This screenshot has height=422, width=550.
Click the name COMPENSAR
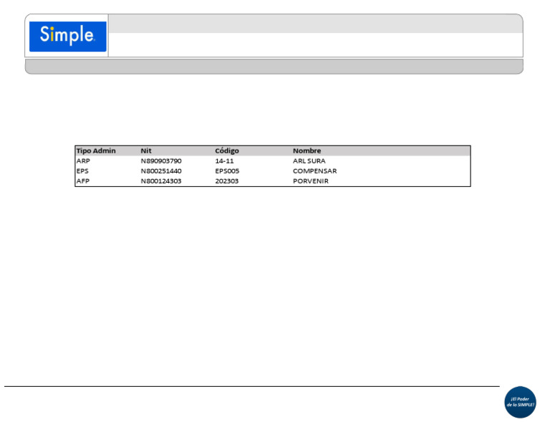[x=315, y=171]
